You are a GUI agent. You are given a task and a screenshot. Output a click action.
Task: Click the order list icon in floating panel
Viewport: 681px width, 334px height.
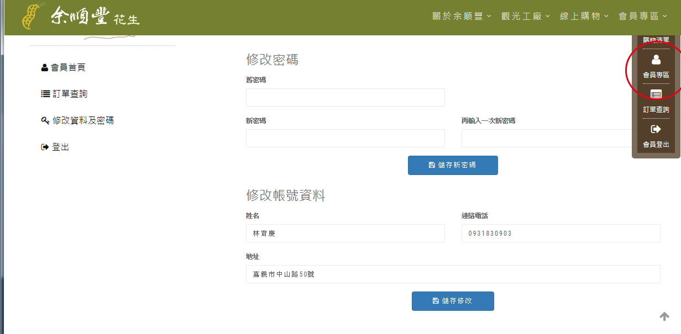tap(656, 94)
